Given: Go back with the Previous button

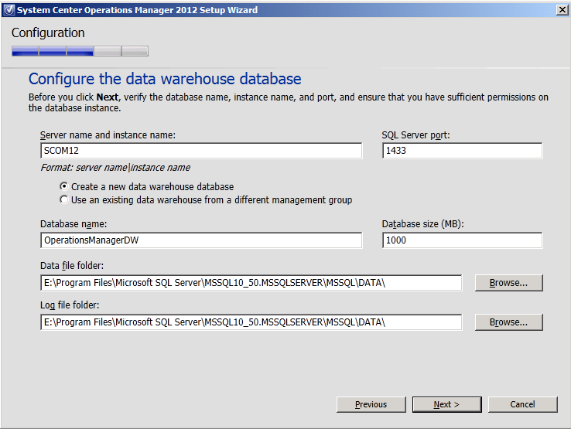Looking at the screenshot, I should click(371, 404).
